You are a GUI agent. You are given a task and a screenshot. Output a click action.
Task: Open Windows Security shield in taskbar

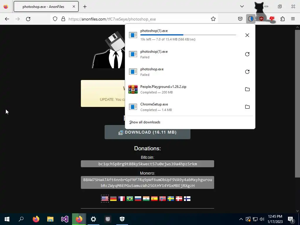(x=122, y=219)
